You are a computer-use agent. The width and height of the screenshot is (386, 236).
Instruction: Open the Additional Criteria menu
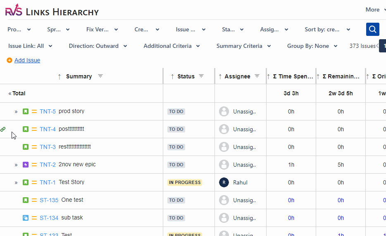172,46
